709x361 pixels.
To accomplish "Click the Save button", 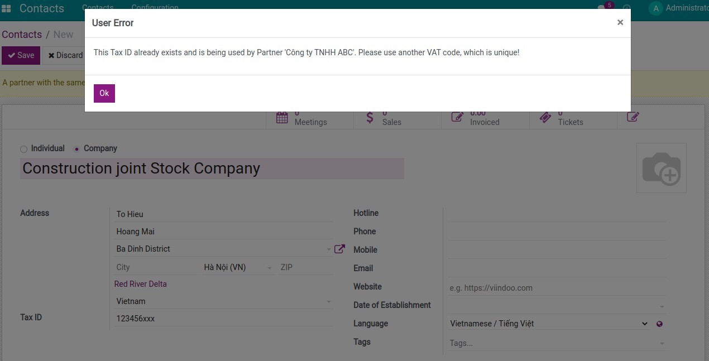I will pyautogui.click(x=21, y=55).
